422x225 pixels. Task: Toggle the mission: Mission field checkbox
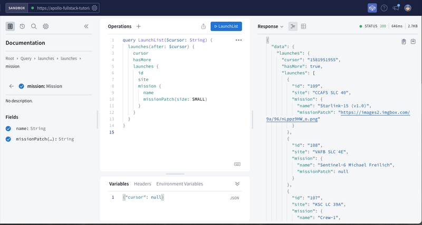(x=21, y=86)
